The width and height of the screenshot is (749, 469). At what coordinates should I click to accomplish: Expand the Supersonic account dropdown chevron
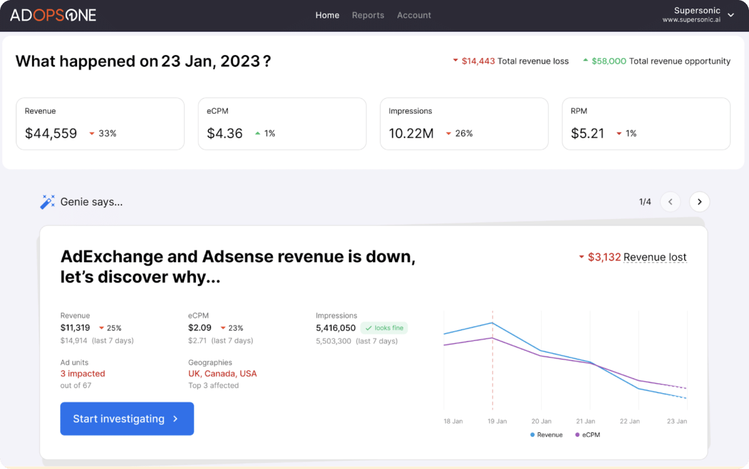pyautogui.click(x=731, y=15)
